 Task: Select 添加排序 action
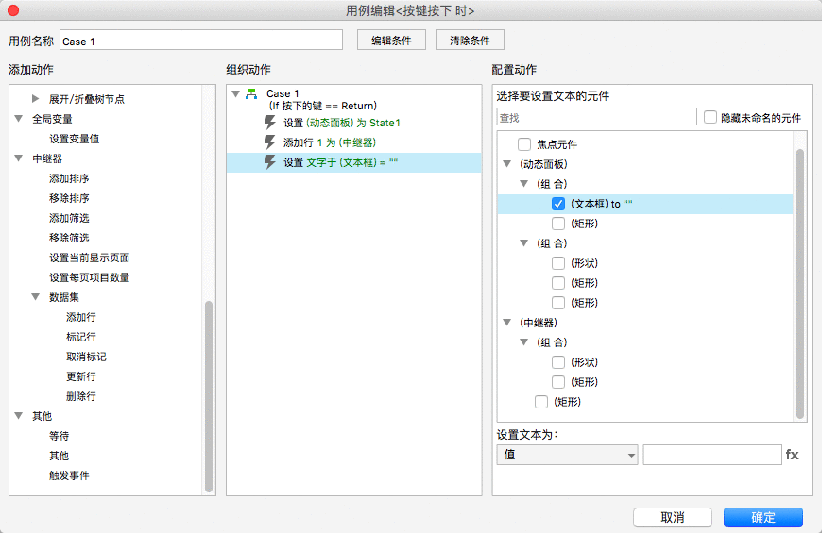69,178
